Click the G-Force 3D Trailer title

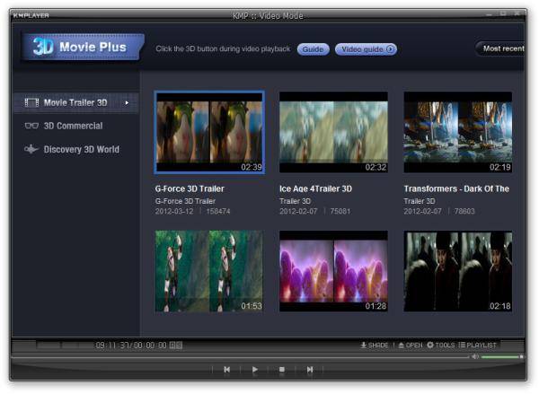(190, 188)
